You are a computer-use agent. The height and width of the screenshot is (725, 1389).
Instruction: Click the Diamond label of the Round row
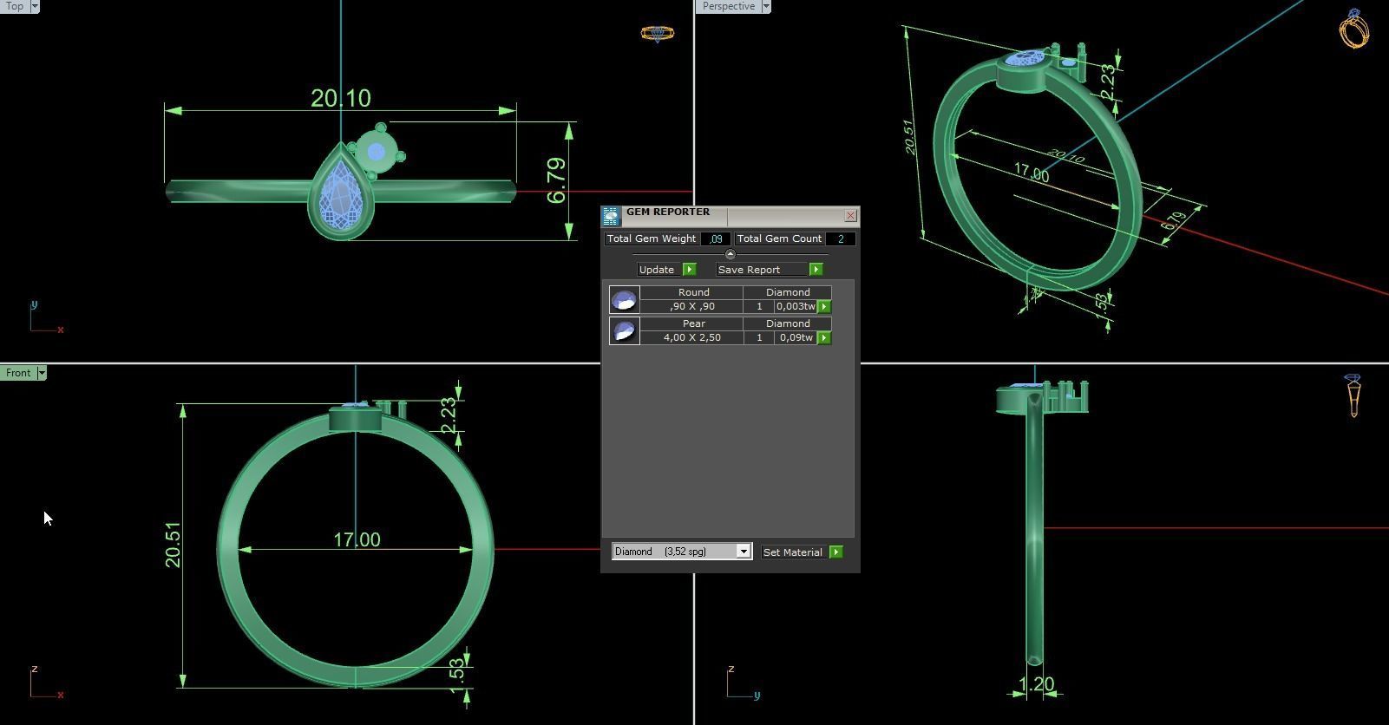tap(788, 292)
